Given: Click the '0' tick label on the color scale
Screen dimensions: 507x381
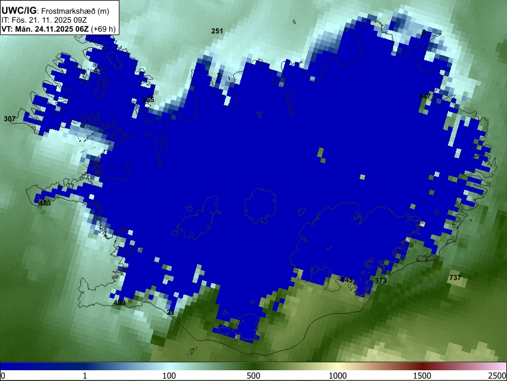Looking at the screenshot, I should pos(3,376).
